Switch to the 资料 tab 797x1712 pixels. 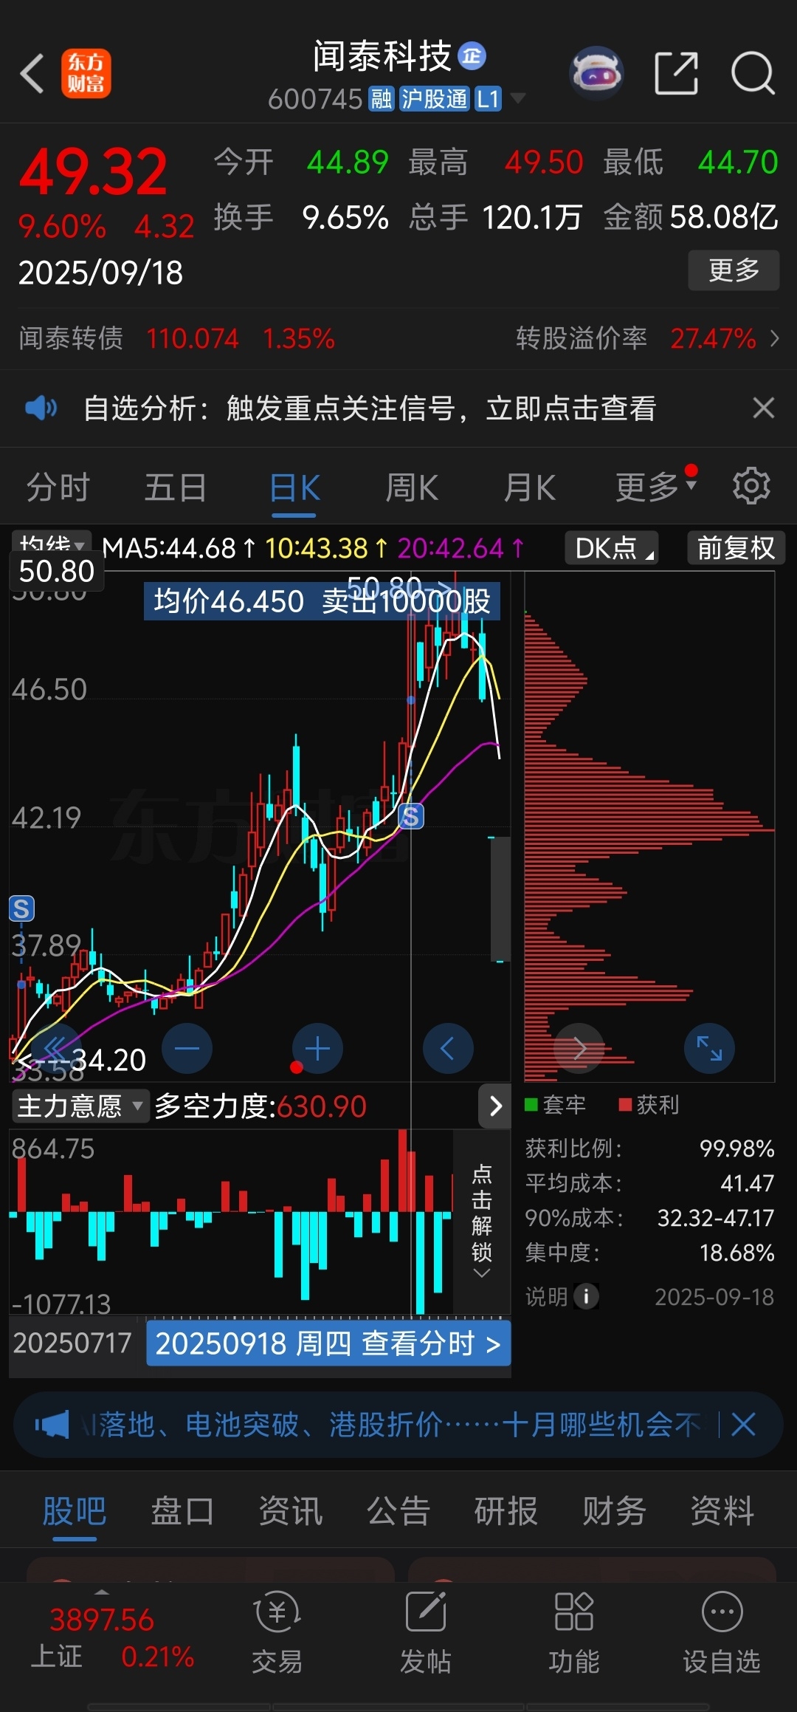(722, 1511)
